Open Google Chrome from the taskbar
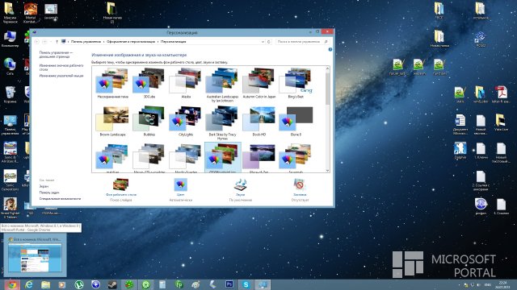Viewport: 517px width, 290px height. pos(12,284)
